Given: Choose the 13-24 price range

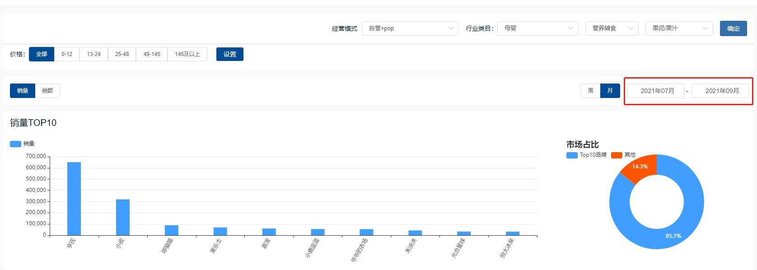Looking at the screenshot, I should 93,54.
